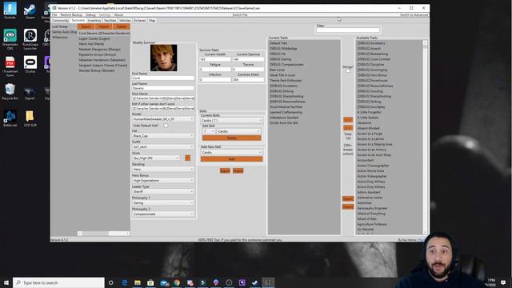Viewport: 512px width, 288px height.
Task: Switch to the Community tab
Action: [x=61, y=21]
